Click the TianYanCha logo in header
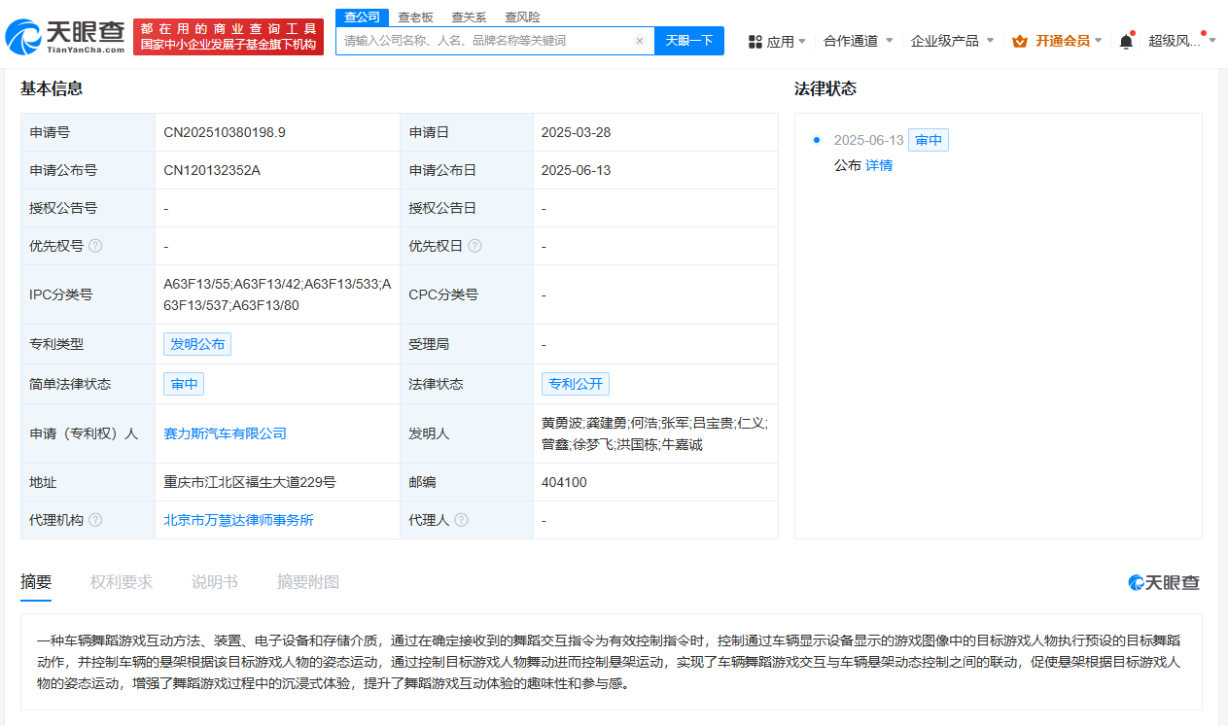Screen dimensions: 1228x726 point(64,37)
